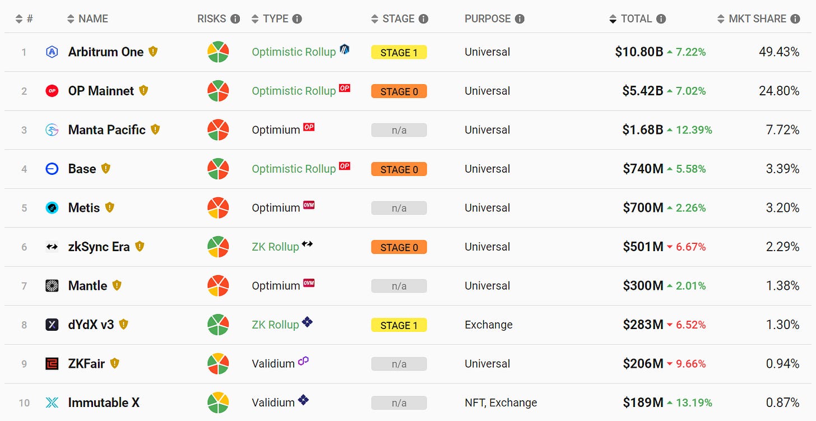Screen dimensions: 816x421
Task: Click warning shield next to OP Mainnet
Action: point(143,90)
